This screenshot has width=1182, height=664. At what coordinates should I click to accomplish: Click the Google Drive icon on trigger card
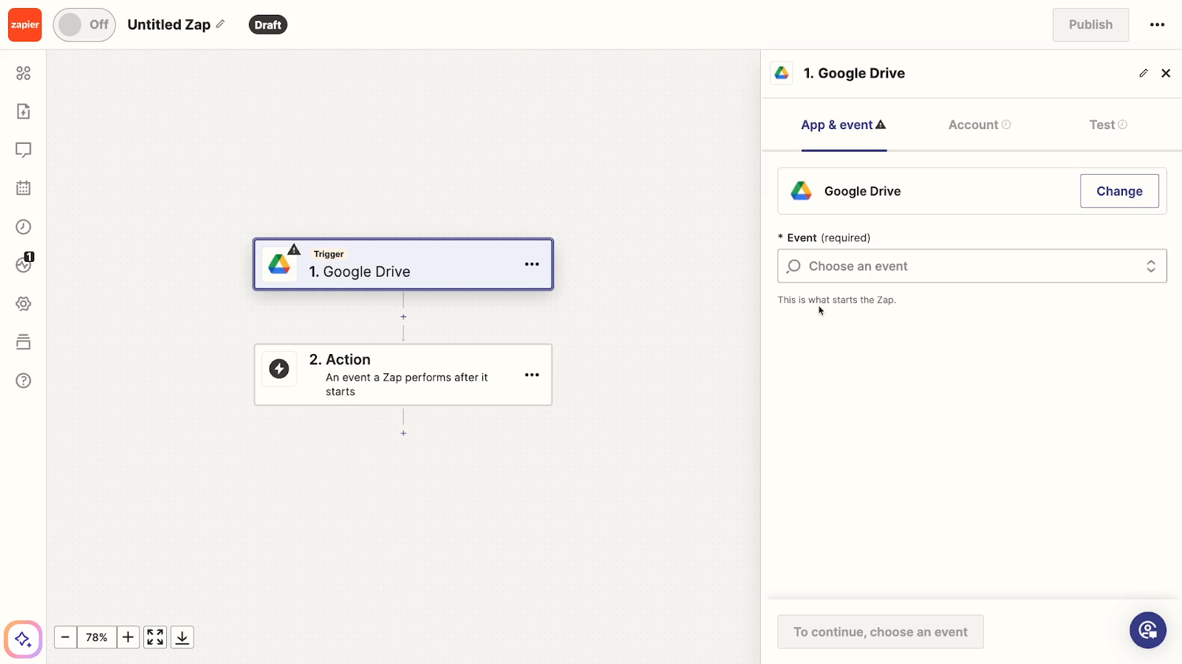pyautogui.click(x=279, y=264)
